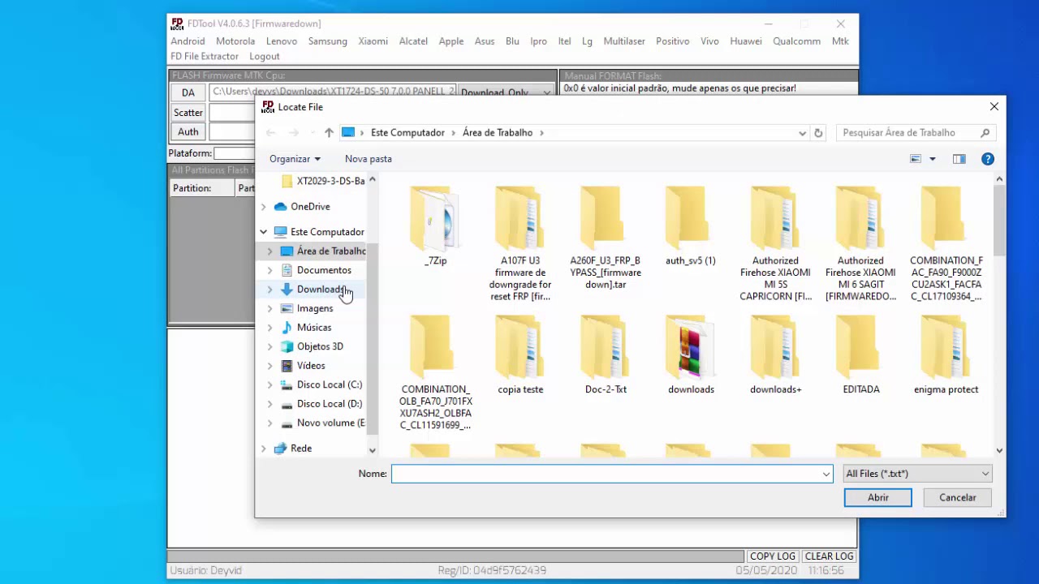Click the Nome file name input field
This screenshot has height=584, width=1039.
[612, 474]
